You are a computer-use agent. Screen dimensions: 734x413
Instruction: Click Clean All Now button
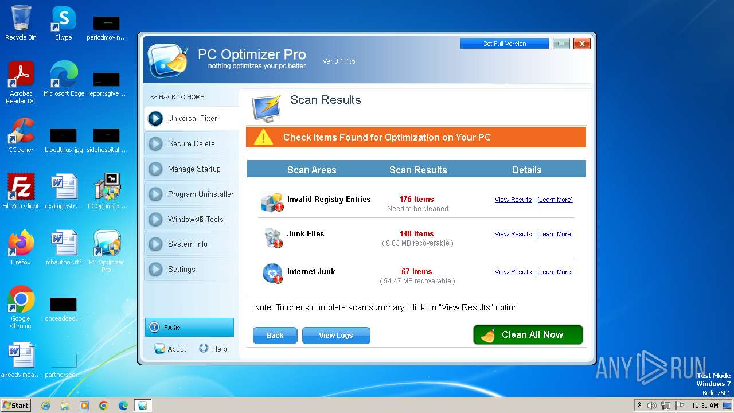528,335
